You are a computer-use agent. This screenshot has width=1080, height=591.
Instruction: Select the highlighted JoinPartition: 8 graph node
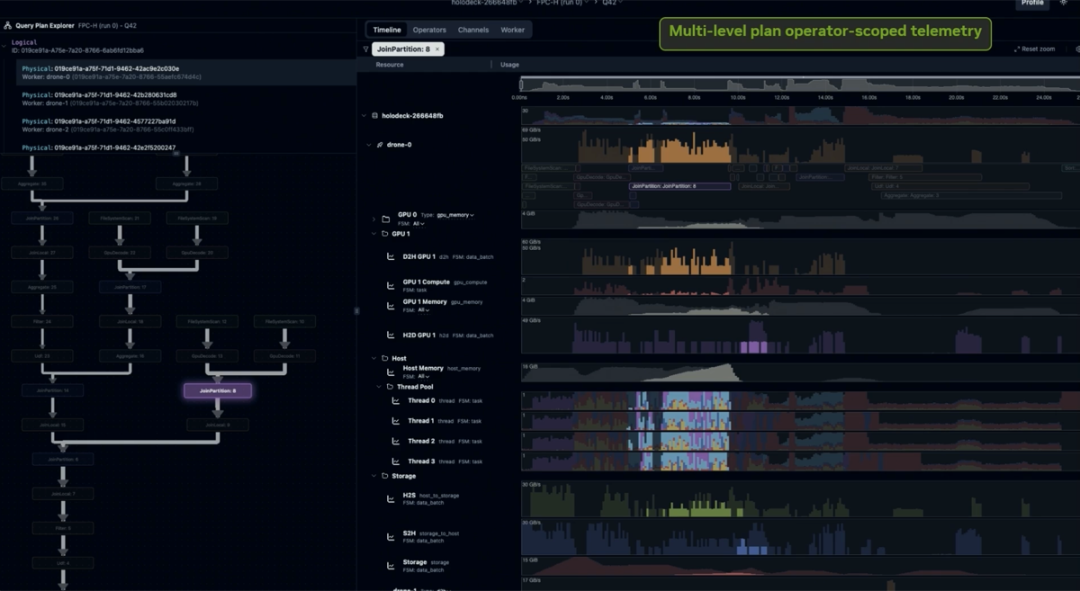pyautogui.click(x=218, y=390)
